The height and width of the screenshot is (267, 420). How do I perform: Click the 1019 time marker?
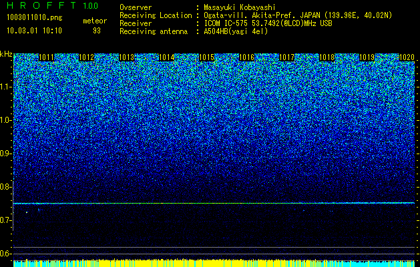click(x=367, y=57)
